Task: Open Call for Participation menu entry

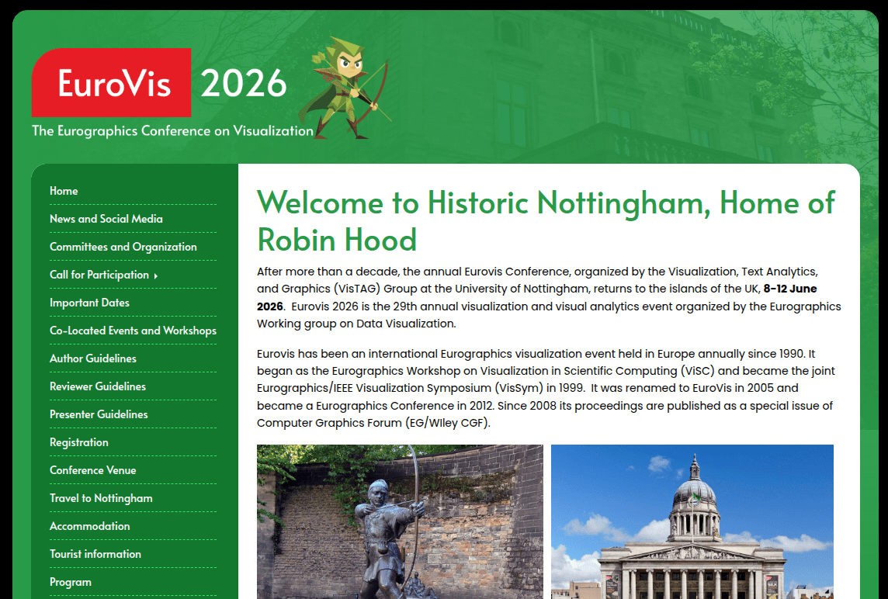Action: click(99, 275)
